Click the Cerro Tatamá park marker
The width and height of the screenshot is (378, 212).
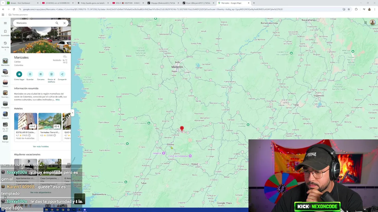tap(149, 123)
